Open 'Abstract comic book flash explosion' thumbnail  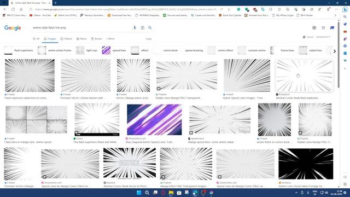[304, 76]
